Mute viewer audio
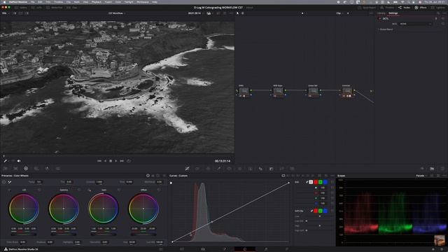448x252 pixels. click(x=19, y=161)
